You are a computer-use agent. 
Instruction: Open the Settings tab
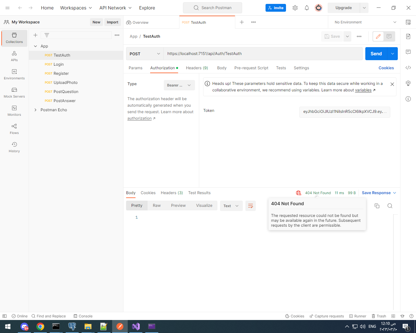(x=301, y=68)
